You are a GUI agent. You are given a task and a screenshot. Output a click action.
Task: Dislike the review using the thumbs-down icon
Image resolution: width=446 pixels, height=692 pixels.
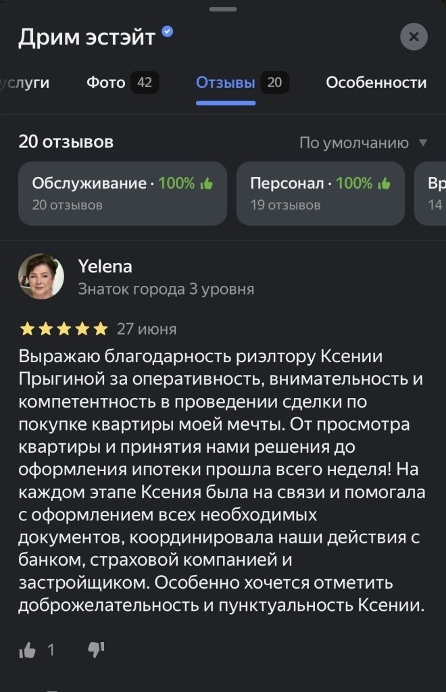[x=97, y=647]
